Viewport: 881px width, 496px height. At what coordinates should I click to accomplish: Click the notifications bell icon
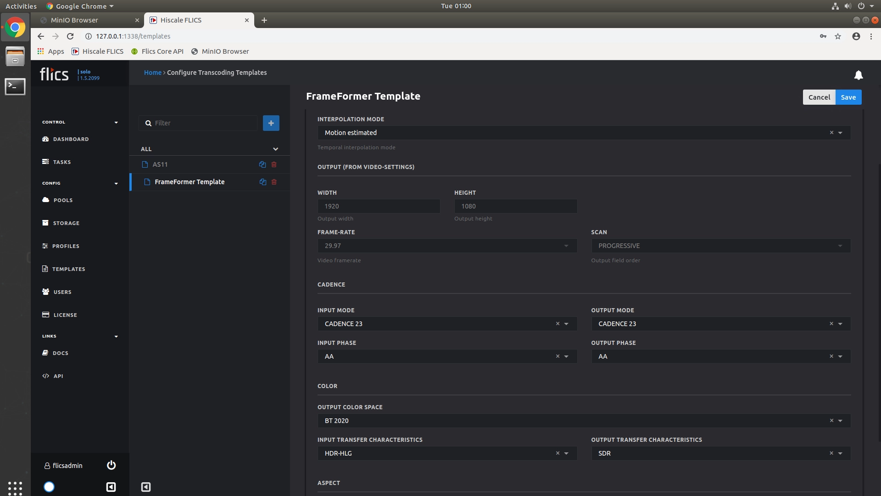[x=858, y=75]
